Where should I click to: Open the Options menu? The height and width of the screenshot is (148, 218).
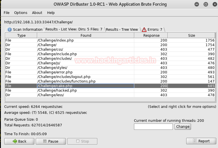21,13
